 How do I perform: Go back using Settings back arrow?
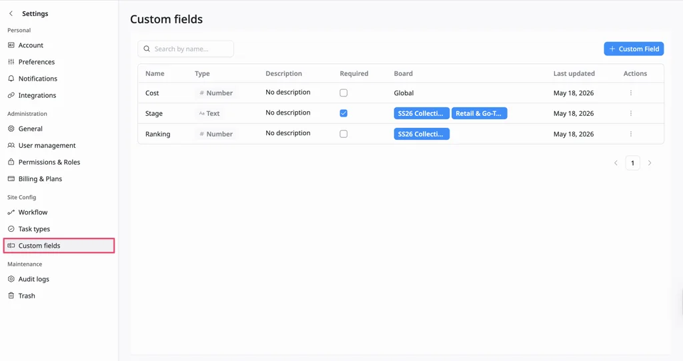tap(11, 13)
